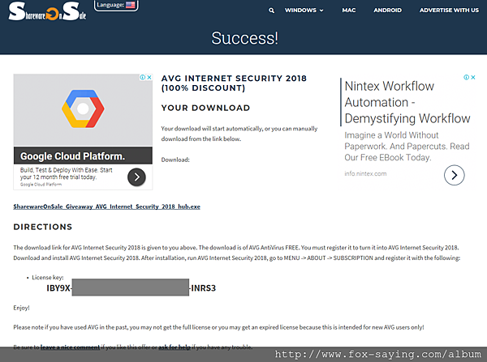
Task: Click the 'Download:' label
Action: [175, 160]
